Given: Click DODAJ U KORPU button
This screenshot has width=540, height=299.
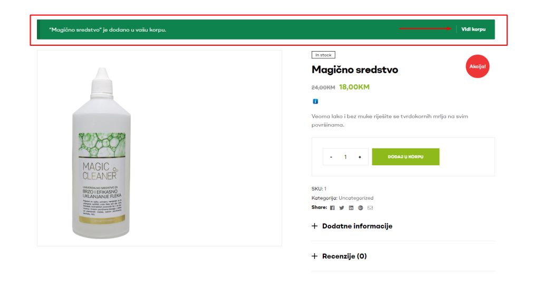Looking at the screenshot, I should click(406, 157).
